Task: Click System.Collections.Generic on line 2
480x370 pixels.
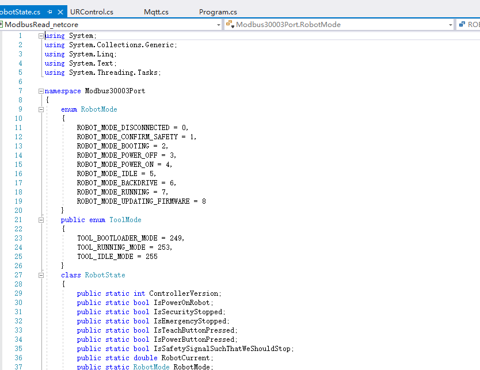Action: (121, 45)
